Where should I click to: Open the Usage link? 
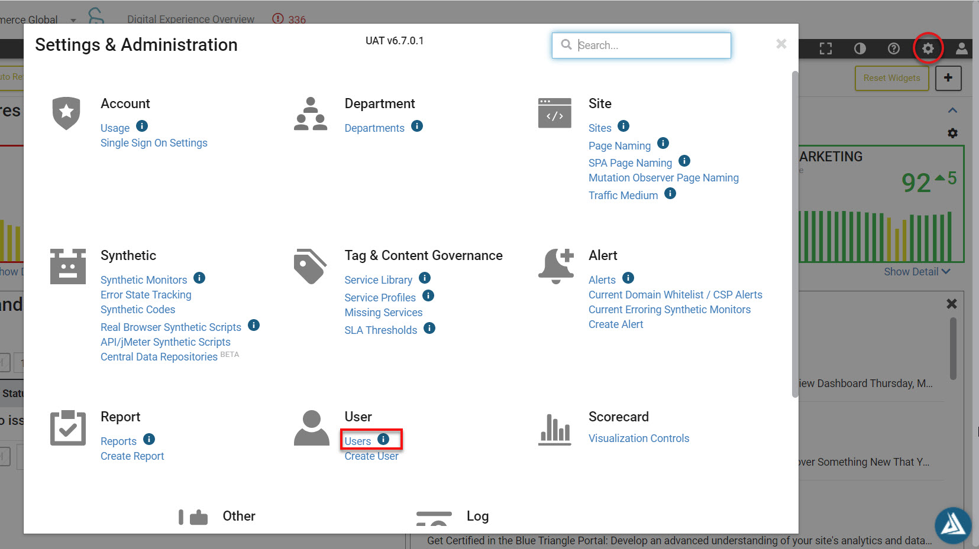point(115,128)
